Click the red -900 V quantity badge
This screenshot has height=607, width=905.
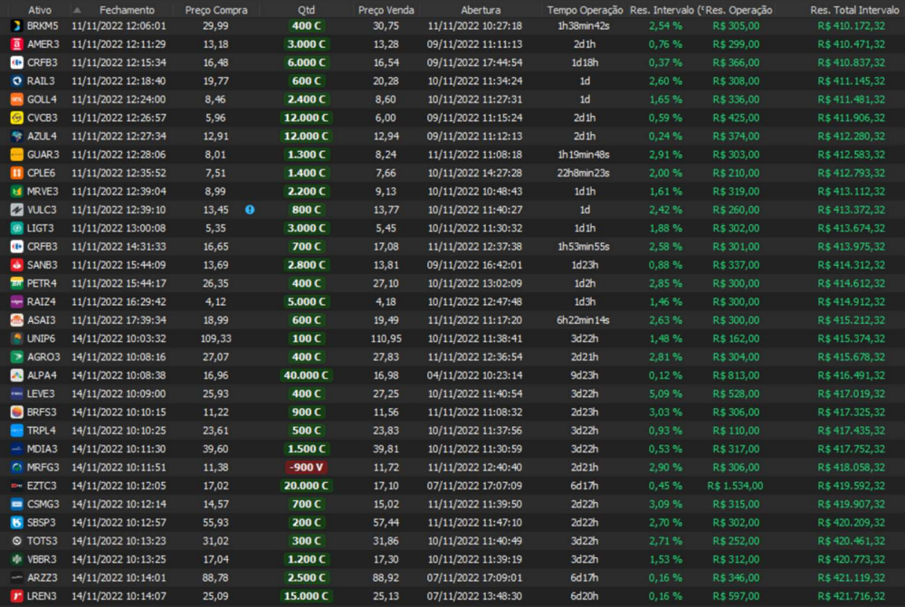coord(307,468)
